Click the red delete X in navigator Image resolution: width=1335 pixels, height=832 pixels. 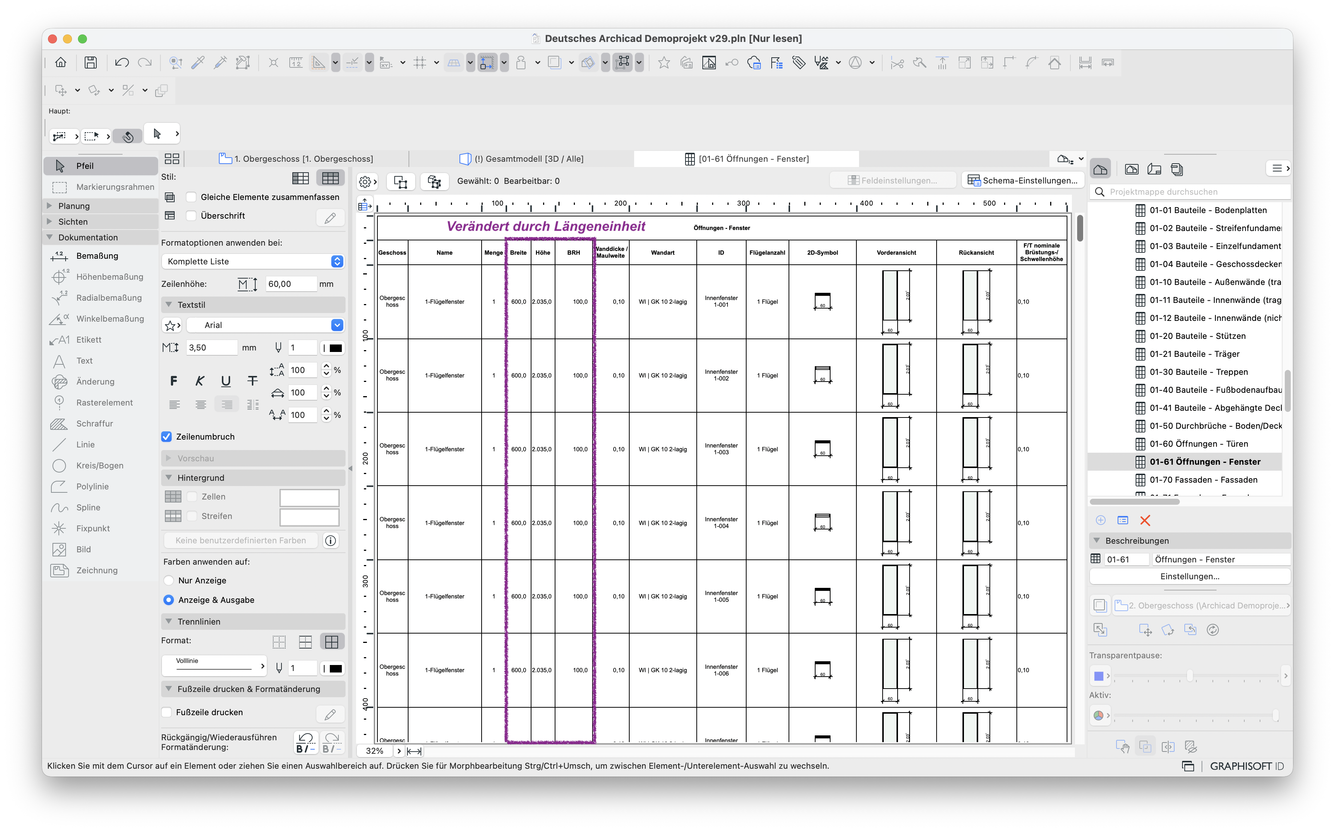click(1145, 520)
